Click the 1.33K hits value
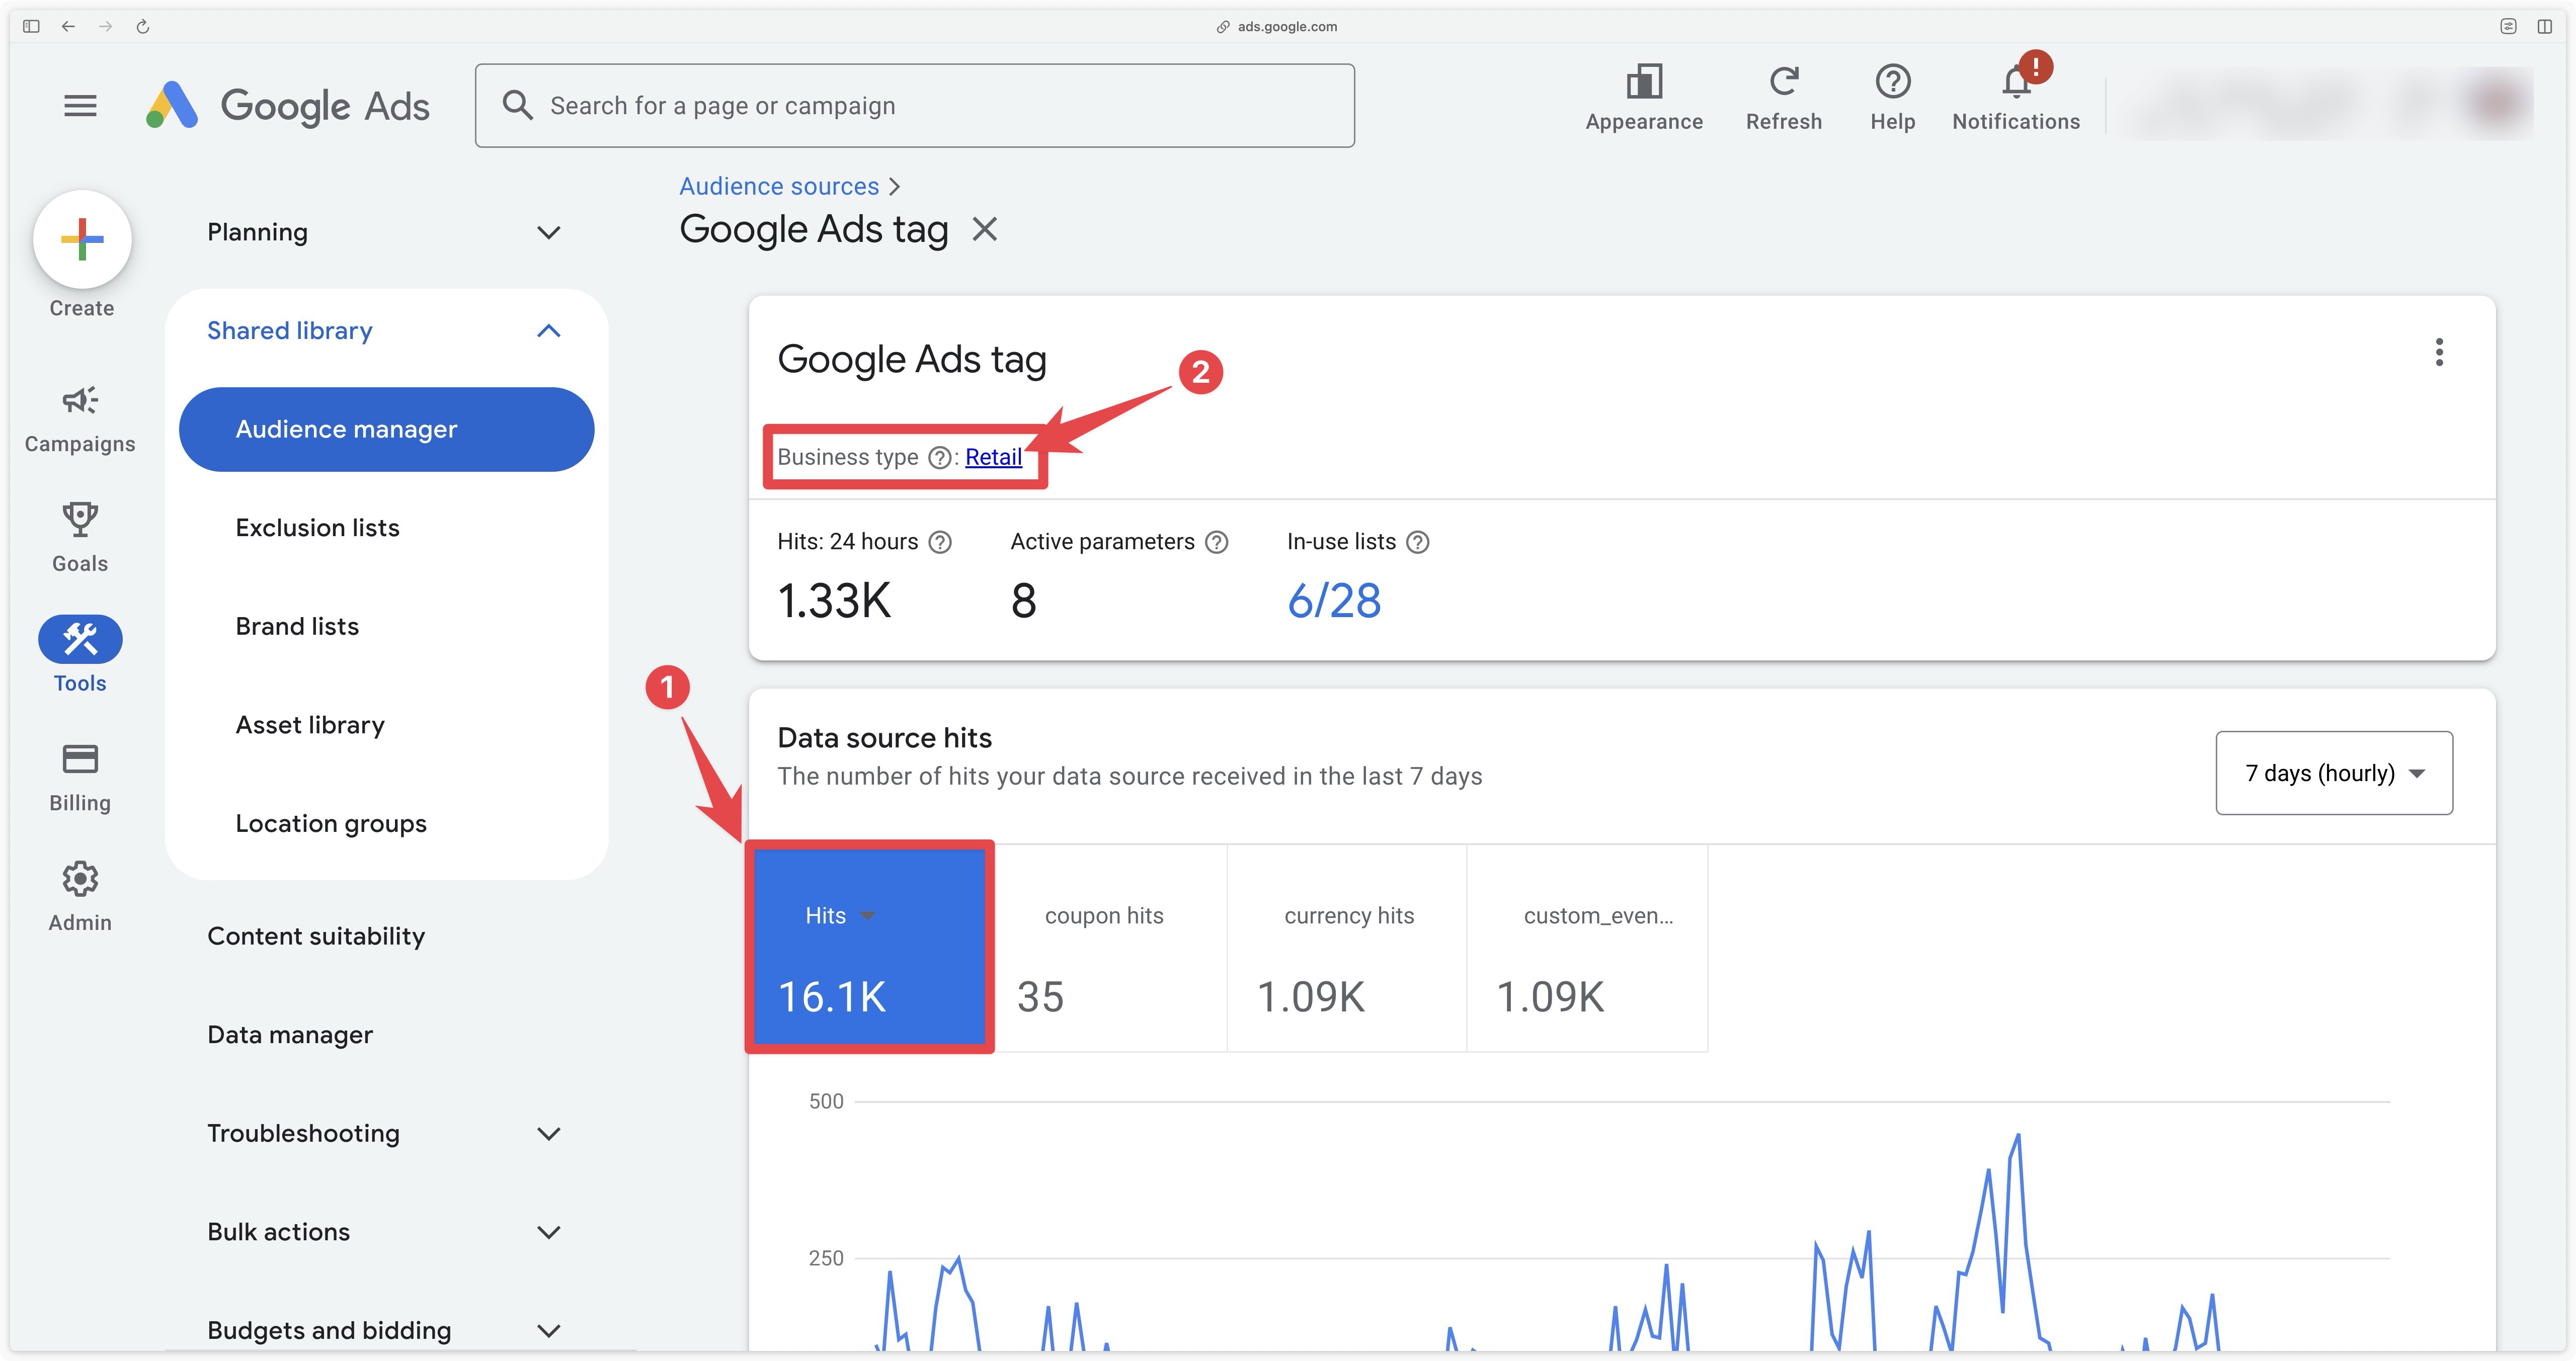 click(x=834, y=601)
